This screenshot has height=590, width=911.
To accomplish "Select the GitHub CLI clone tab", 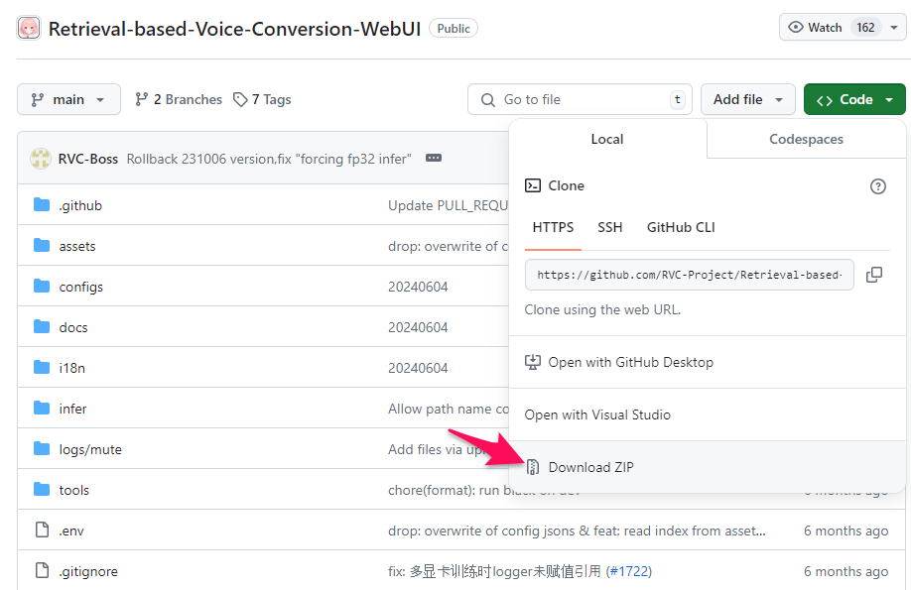I will [x=681, y=227].
